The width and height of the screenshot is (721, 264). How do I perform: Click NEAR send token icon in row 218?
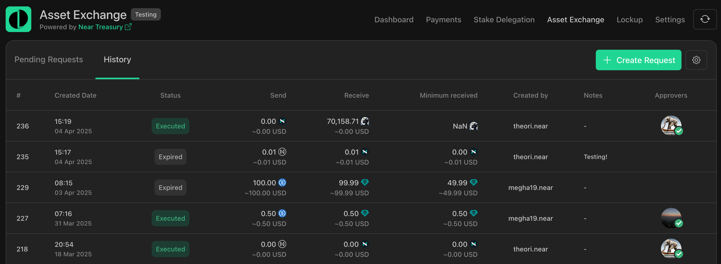282,244
